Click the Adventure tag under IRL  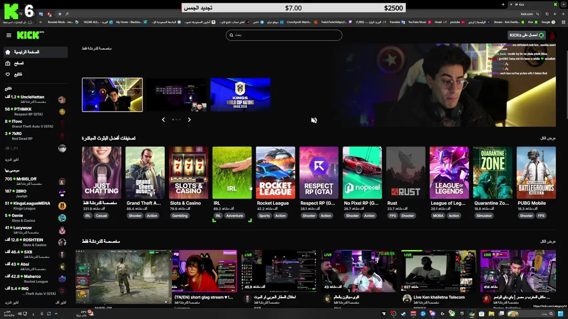(x=234, y=216)
